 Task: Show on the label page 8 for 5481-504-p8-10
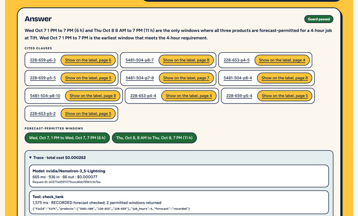point(93,96)
